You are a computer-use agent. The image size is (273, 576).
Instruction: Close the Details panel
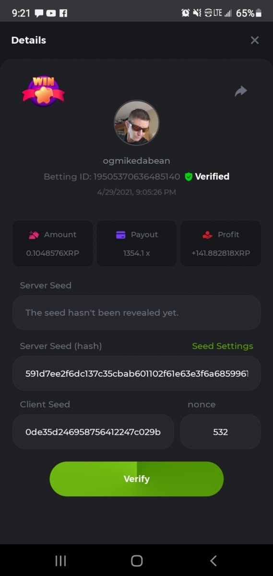click(255, 40)
